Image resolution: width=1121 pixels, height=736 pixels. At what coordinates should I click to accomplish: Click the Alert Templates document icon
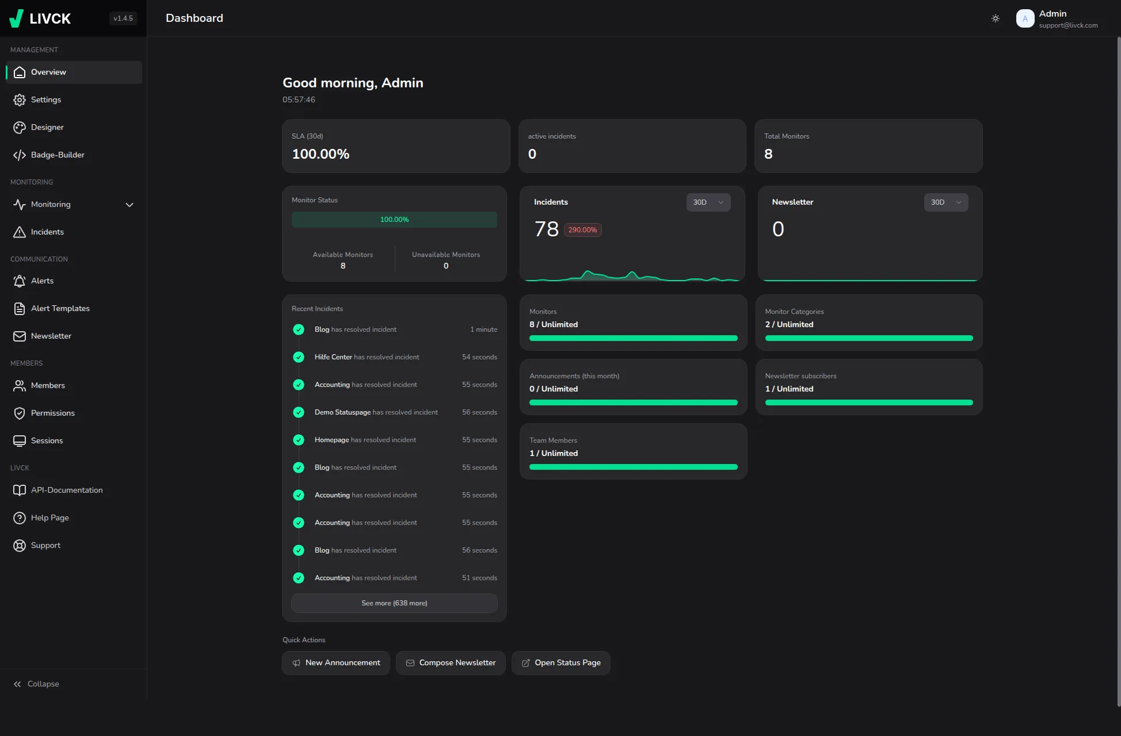tap(20, 309)
